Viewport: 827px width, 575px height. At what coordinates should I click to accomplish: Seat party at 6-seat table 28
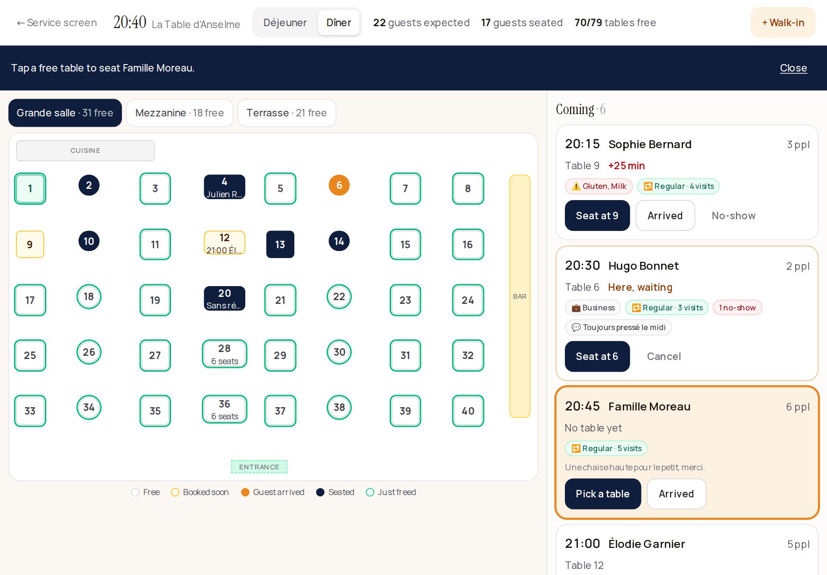(224, 354)
